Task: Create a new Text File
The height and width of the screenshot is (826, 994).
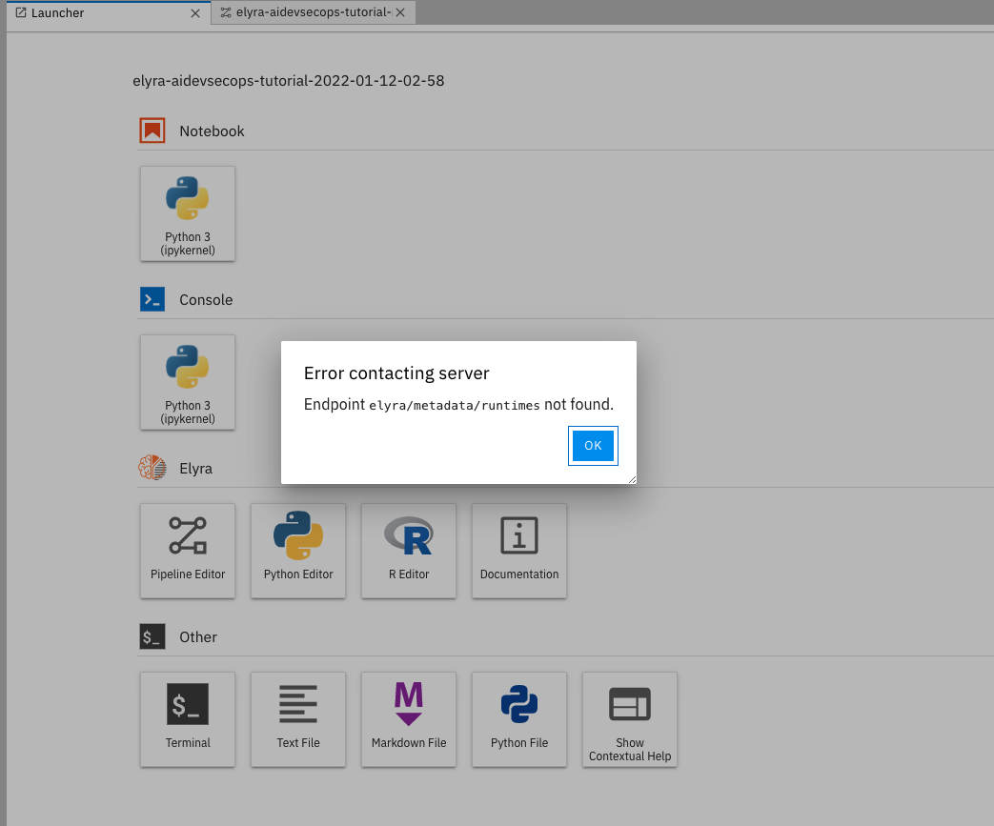Action: coord(298,719)
